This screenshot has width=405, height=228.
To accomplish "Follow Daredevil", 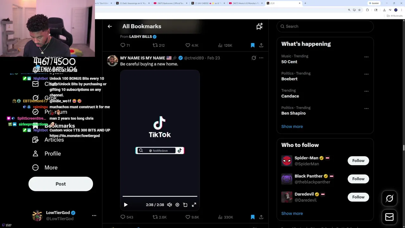I will (358, 197).
